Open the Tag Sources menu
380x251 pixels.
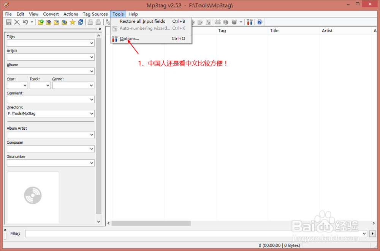tap(95, 14)
